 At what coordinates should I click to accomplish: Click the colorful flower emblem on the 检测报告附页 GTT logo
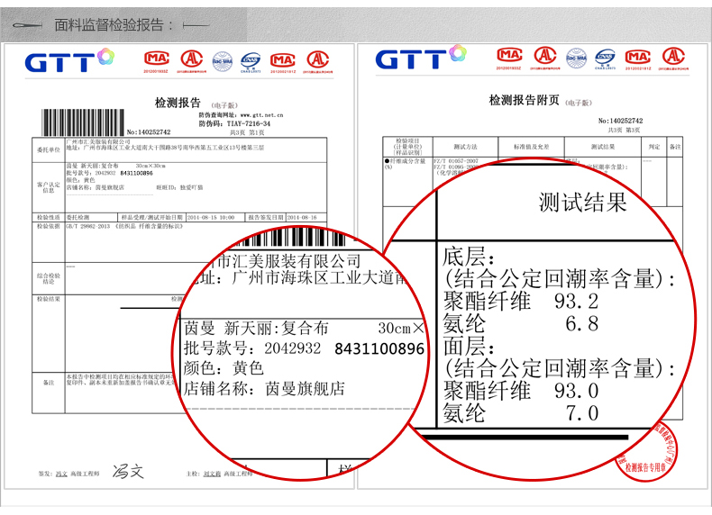(x=458, y=52)
